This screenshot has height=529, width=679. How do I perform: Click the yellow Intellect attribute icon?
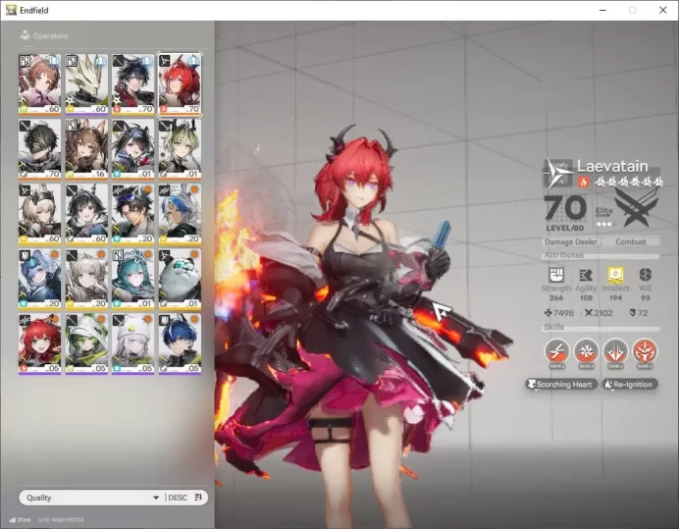(615, 275)
